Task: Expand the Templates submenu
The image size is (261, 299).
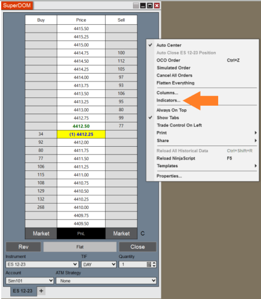Action: click(202, 166)
